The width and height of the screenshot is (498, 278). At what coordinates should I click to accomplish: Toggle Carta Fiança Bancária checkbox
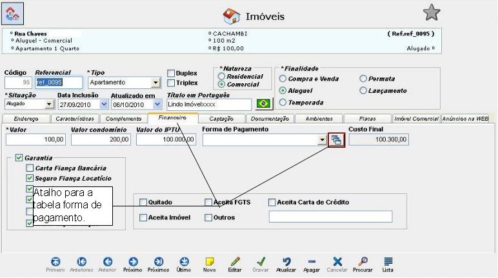coord(30,168)
